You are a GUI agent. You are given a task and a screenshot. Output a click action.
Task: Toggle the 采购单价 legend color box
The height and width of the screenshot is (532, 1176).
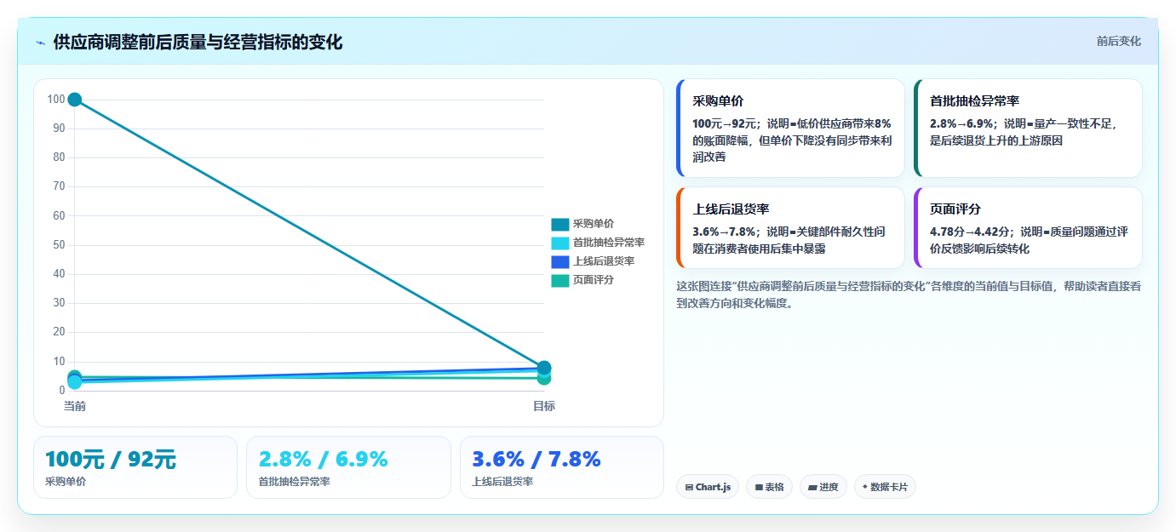click(559, 225)
